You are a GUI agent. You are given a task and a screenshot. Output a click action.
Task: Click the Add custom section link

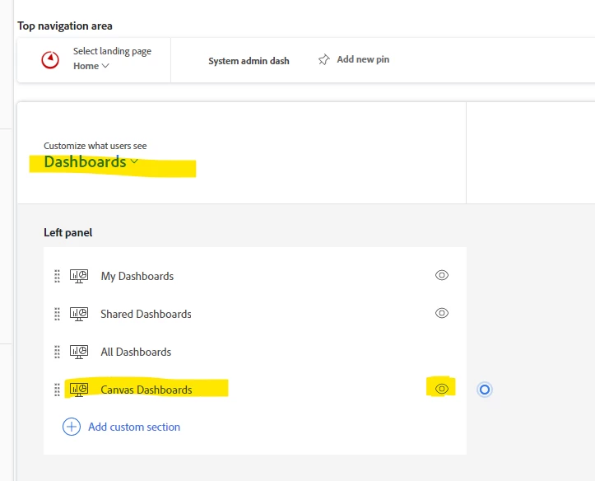tap(134, 427)
